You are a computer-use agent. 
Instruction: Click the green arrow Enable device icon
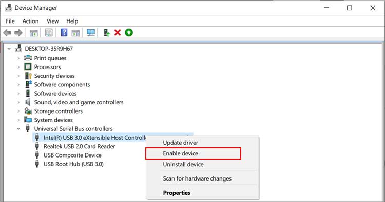click(x=129, y=33)
